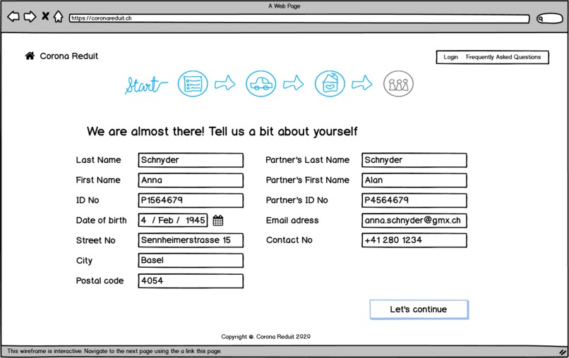
Task: Click the 'First Name' label
Action: (98, 180)
